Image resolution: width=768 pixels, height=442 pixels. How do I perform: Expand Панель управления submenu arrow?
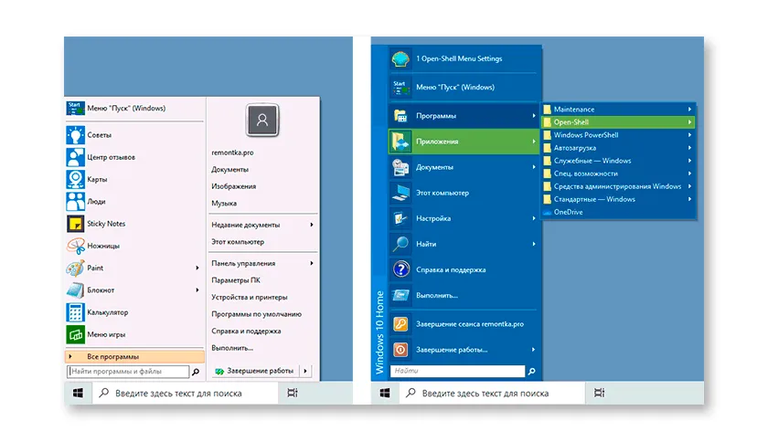click(x=312, y=263)
